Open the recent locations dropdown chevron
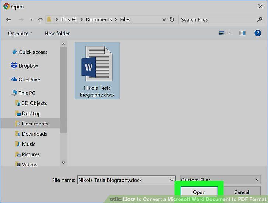 point(31,19)
